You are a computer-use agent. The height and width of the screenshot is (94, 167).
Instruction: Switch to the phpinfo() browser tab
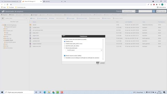pyautogui.click(x=53, y=2)
